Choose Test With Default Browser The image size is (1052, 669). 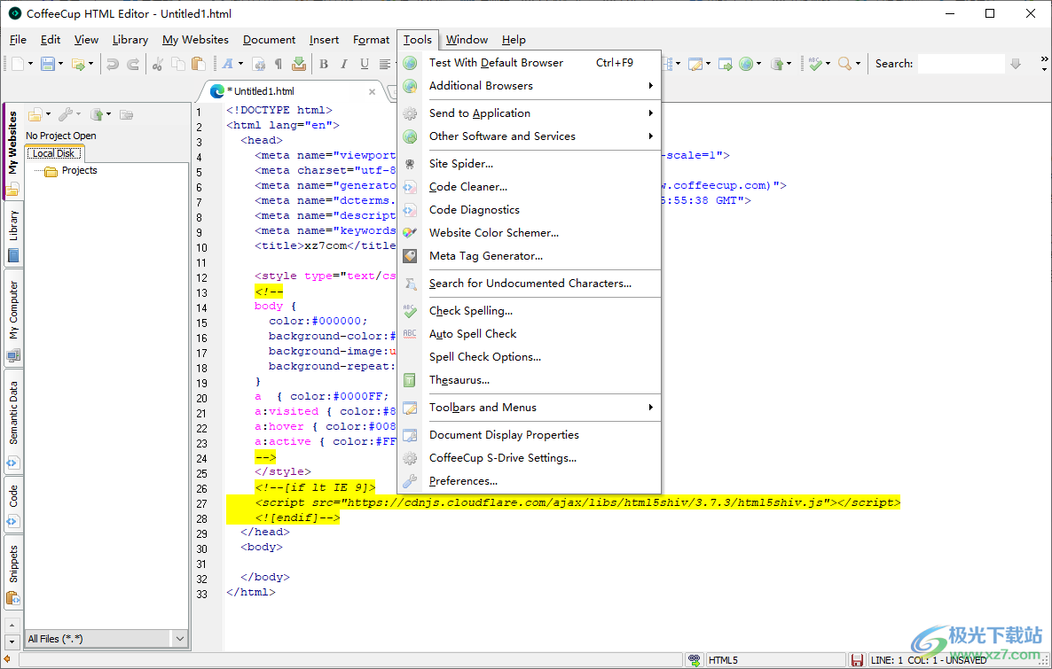[x=530, y=62]
